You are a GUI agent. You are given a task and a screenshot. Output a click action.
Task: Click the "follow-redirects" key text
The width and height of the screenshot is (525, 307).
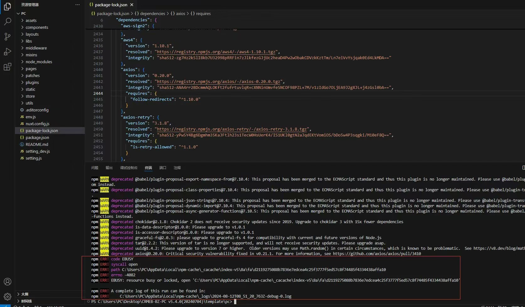pos(152,100)
